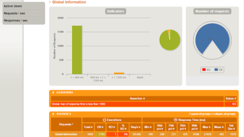The height and width of the screenshot is (137, 244).
Task: Sort by 99th pct column
Action: pos(195,127)
